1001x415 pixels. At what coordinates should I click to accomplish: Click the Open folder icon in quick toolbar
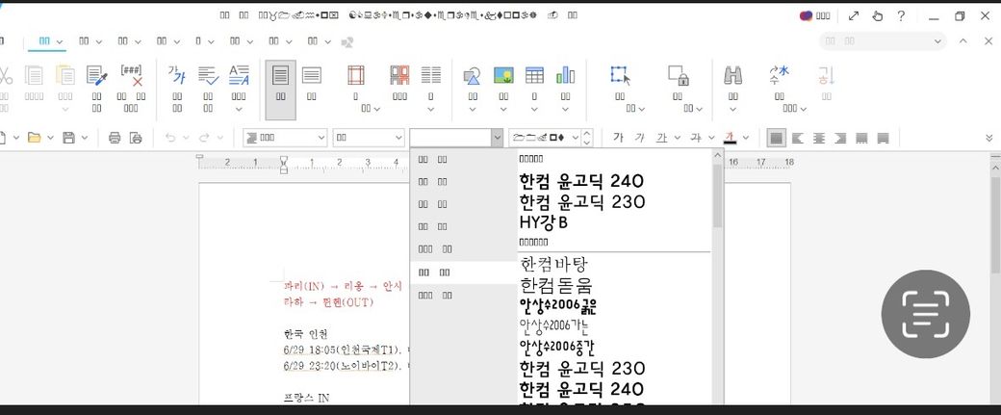34,138
